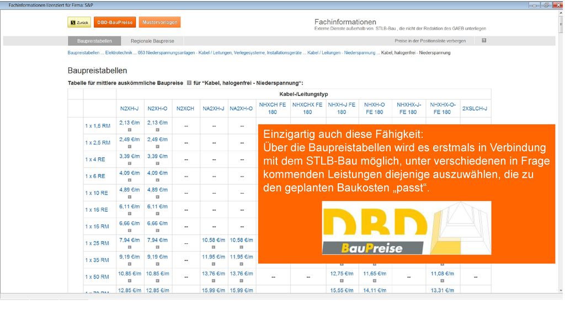The width and height of the screenshot is (565, 320).
Task: Switch to the Regionale Baupreise tab
Action: point(152,41)
